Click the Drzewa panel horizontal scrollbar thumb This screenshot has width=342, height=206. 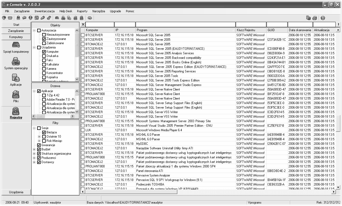pyautogui.click(x=40, y=116)
